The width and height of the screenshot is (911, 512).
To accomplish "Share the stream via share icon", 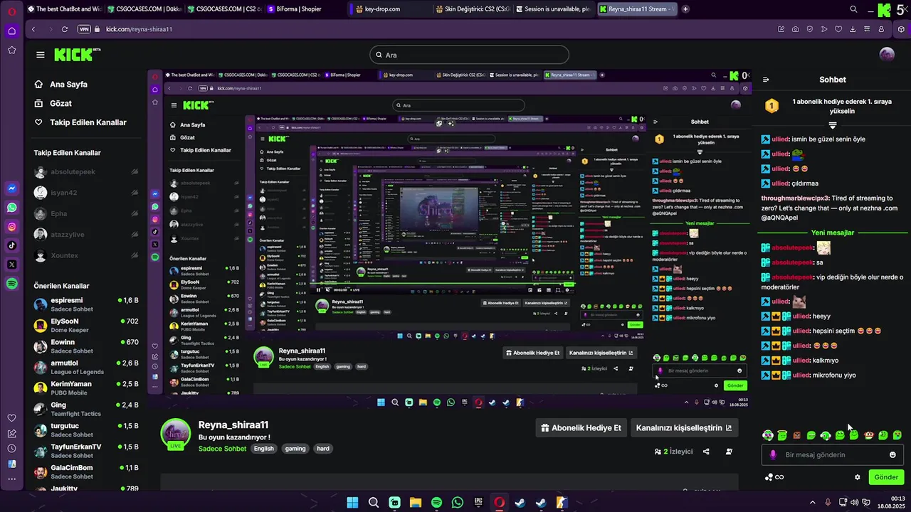I will pos(706,452).
